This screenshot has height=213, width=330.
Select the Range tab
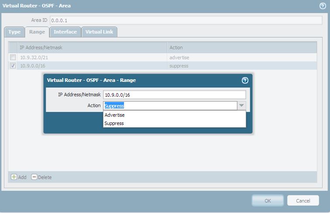coord(37,32)
